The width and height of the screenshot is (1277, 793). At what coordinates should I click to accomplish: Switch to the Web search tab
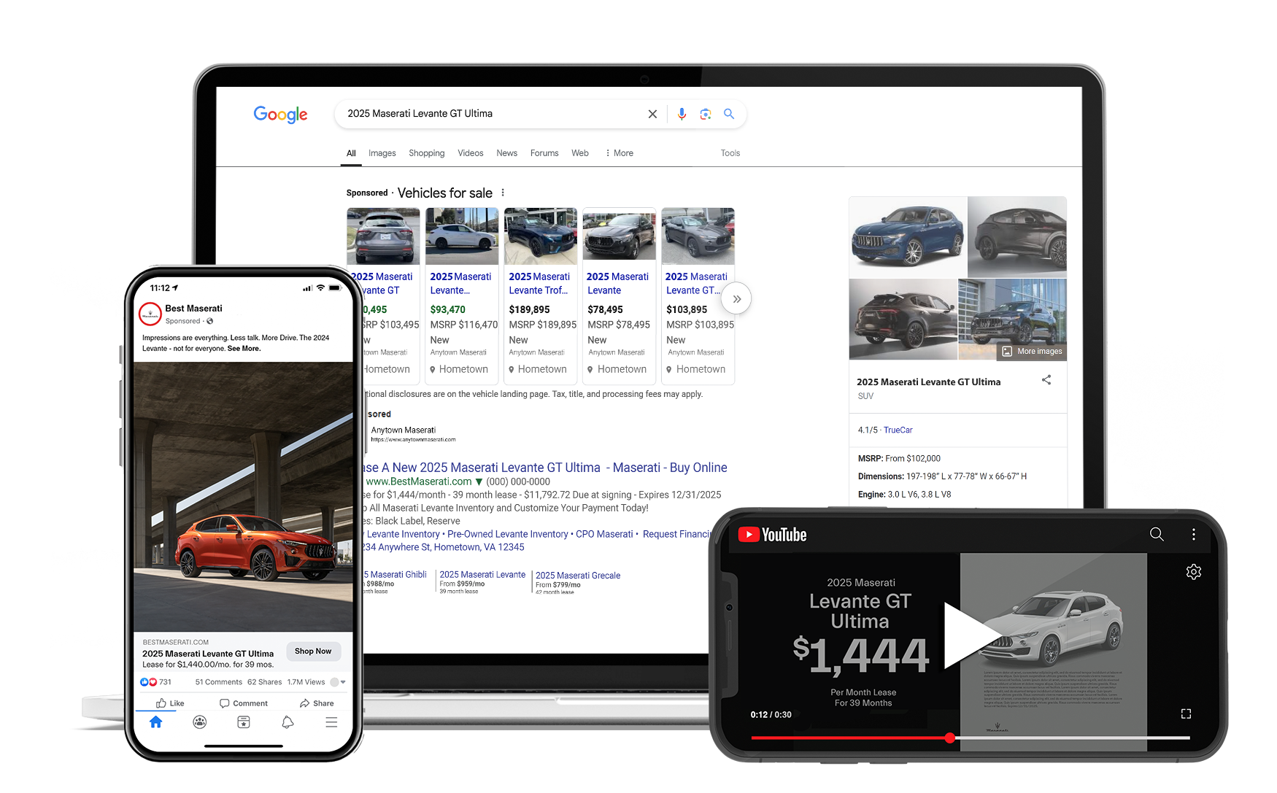580,153
